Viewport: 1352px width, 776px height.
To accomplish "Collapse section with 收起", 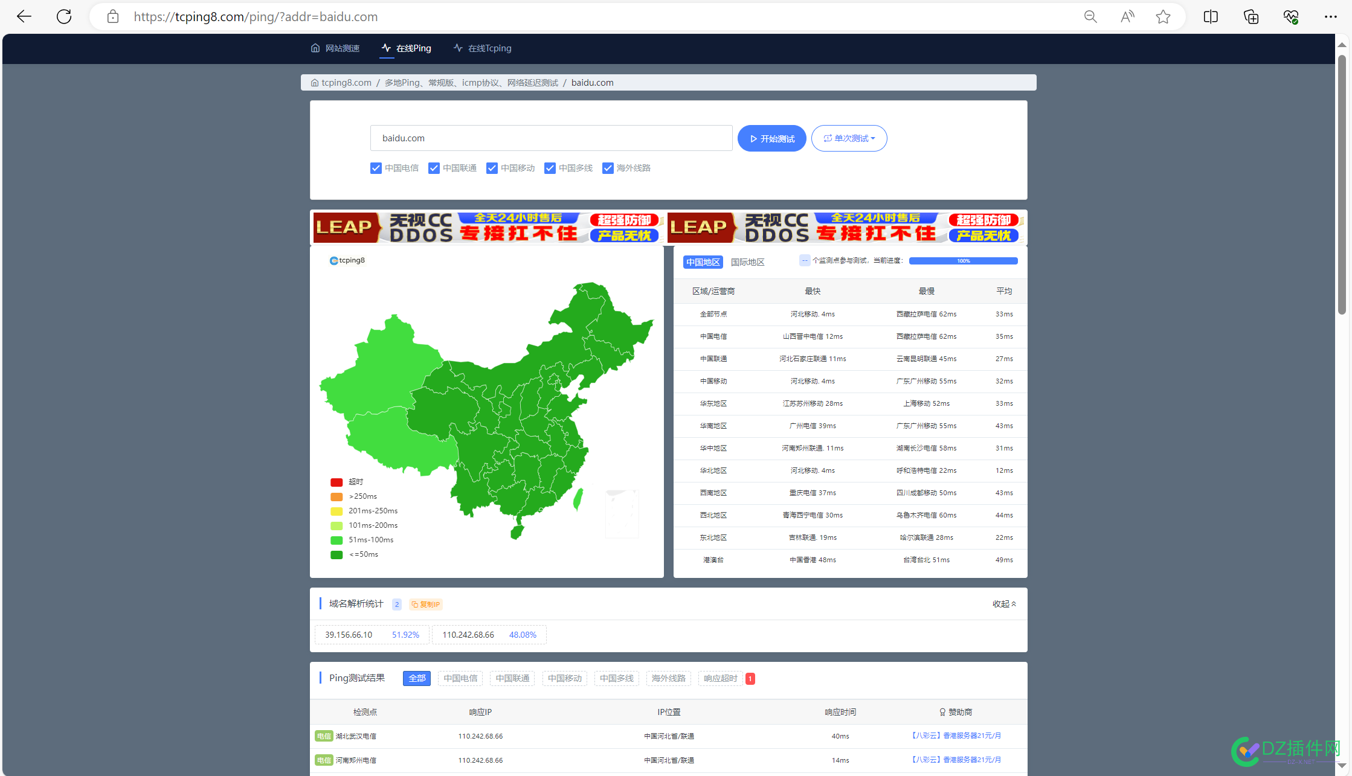I will 1004,604.
